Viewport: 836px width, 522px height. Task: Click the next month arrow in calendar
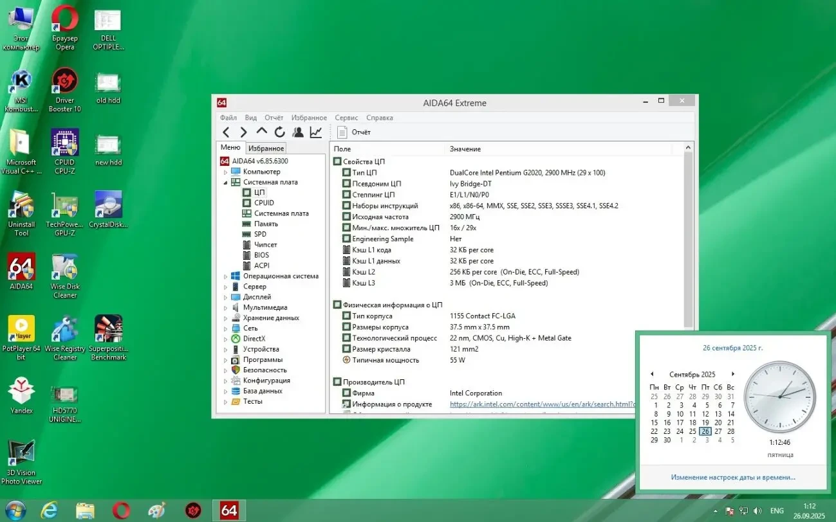click(x=732, y=374)
